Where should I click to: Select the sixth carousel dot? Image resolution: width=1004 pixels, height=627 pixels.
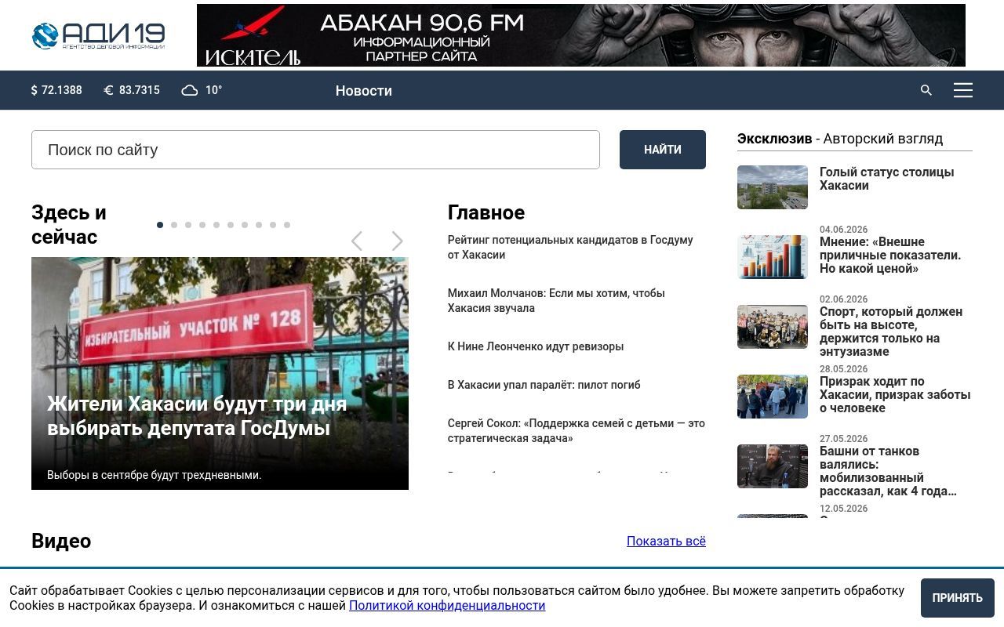[231, 225]
